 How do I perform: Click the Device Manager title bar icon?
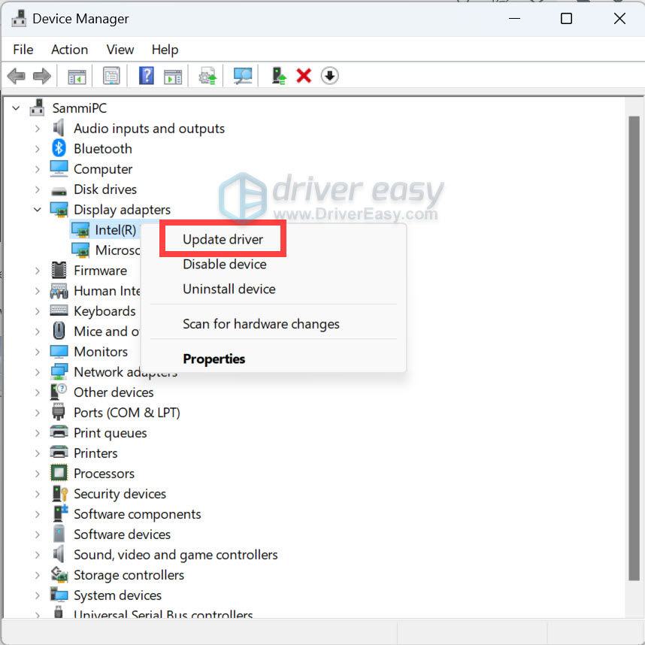(19, 19)
